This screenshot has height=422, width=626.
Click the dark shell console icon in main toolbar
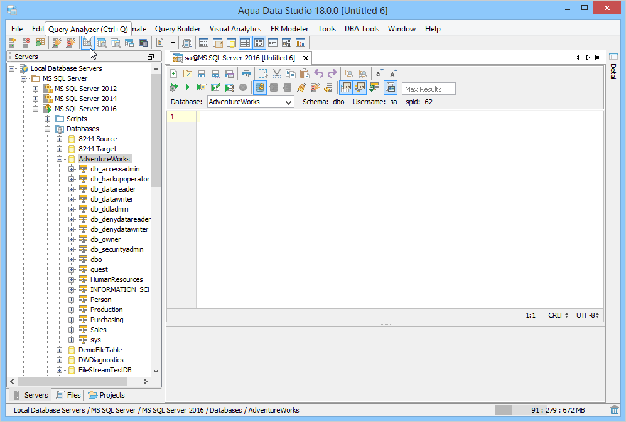click(x=143, y=43)
